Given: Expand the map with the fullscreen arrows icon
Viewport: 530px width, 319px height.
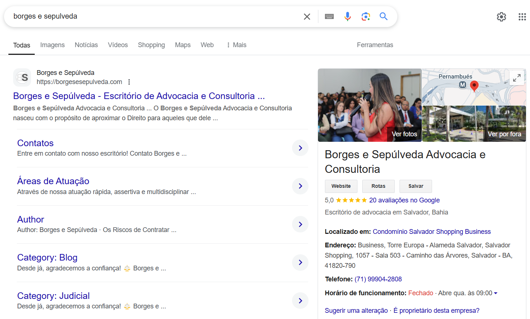Looking at the screenshot, I should tap(517, 78).
